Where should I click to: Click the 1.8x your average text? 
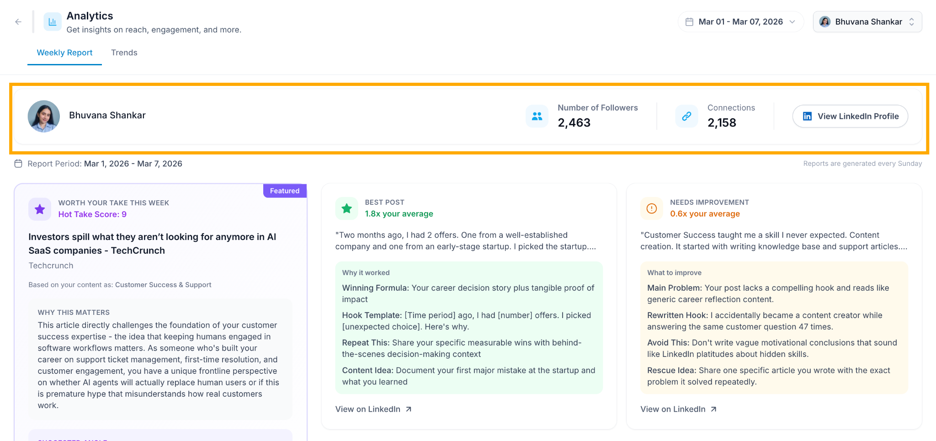click(x=399, y=214)
